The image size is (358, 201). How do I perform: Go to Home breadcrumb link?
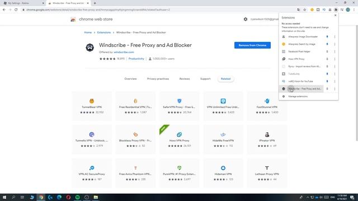88,32
